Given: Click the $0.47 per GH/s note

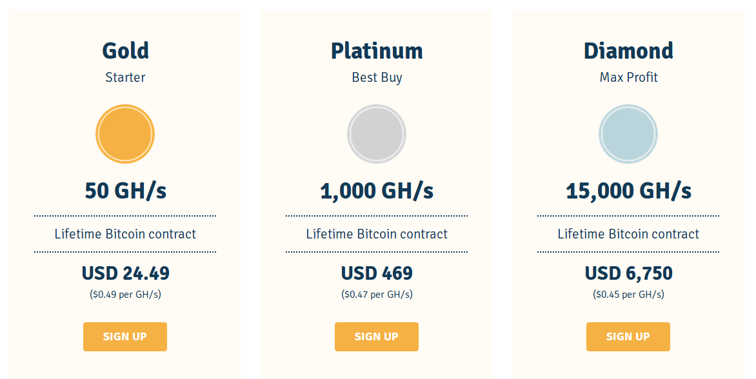Looking at the screenshot, I should (377, 295).
